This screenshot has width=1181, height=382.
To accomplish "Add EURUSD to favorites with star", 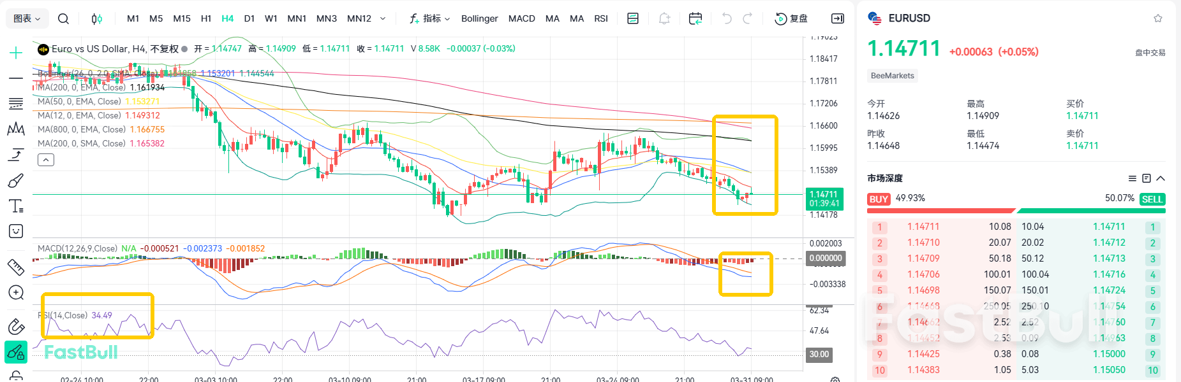I will click(1157, 18).
